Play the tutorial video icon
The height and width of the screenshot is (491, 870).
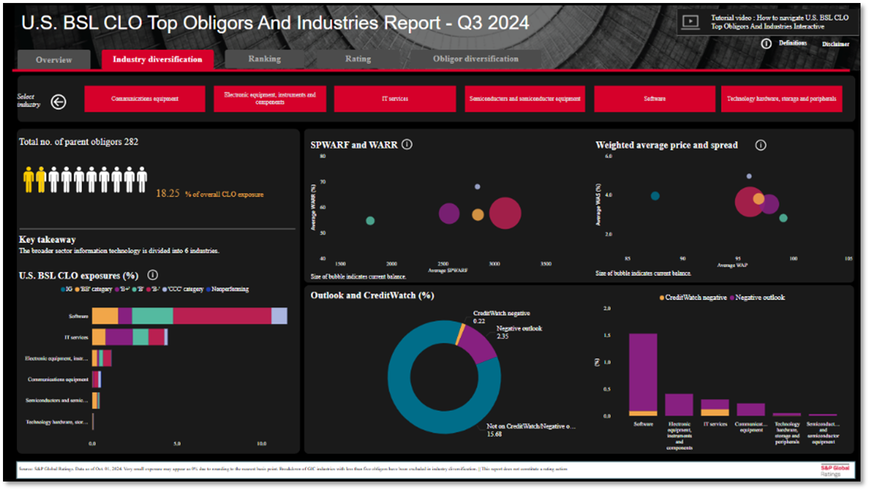click(690, 22)
